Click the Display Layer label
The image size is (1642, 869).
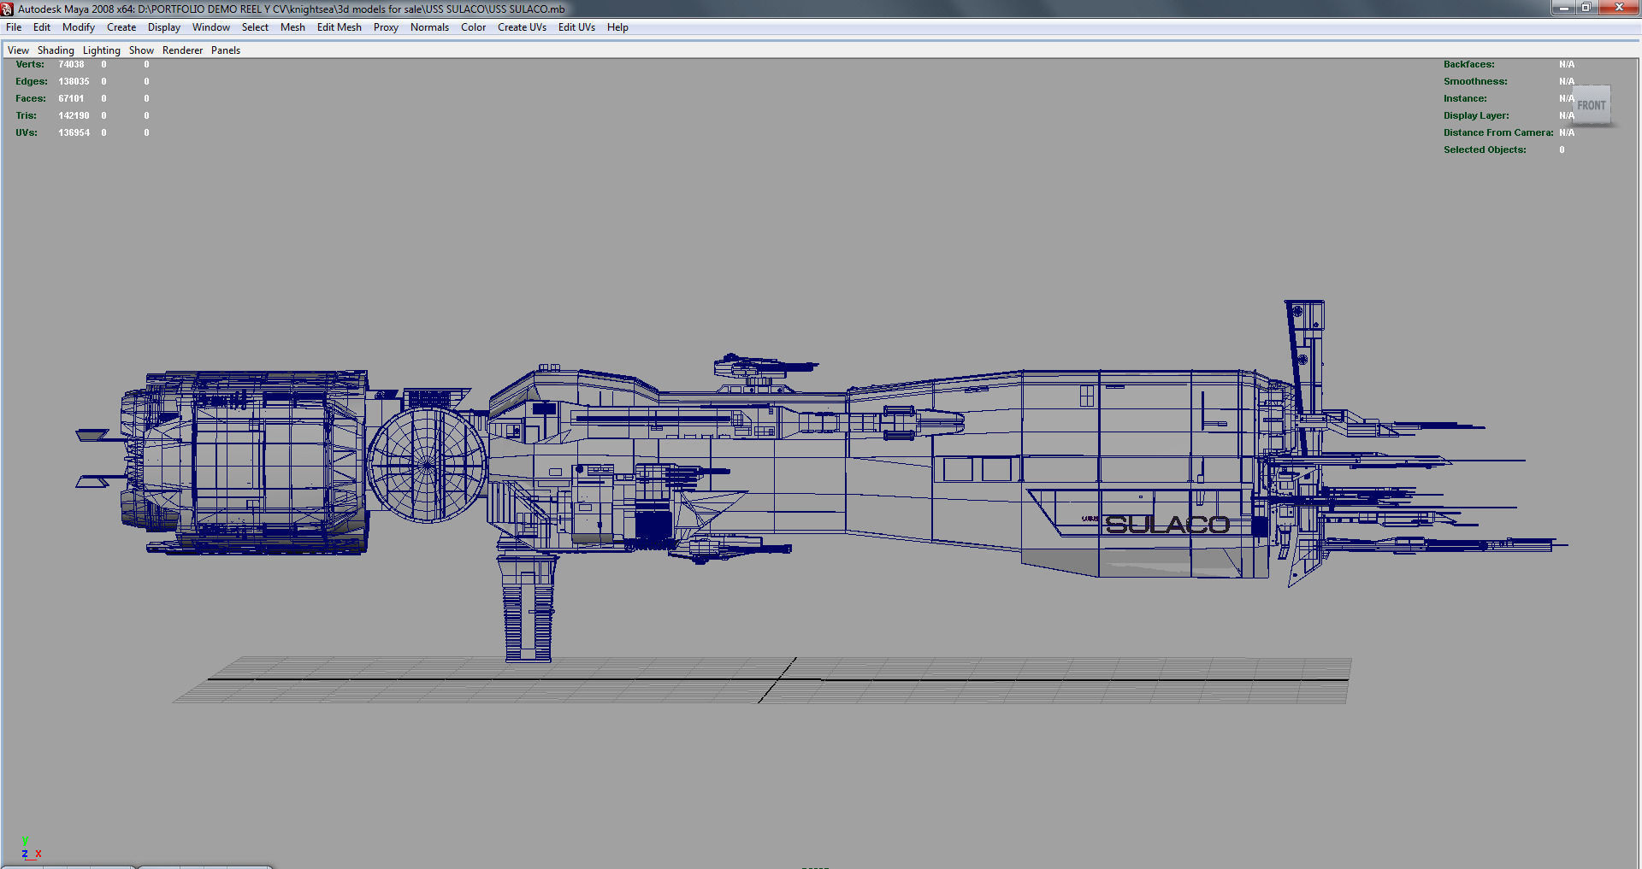tap(1476, 115)
